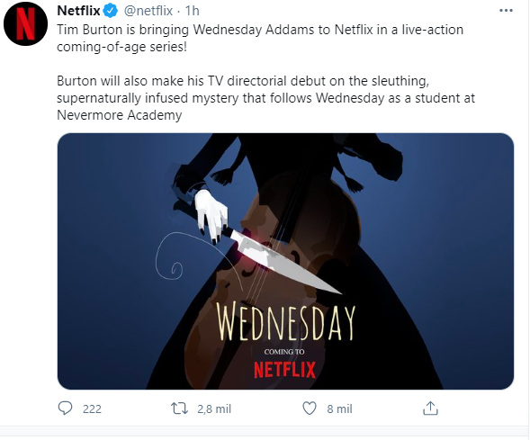This screenshot has height=440, width=530.
Task: Open the three-dot more options menu
Action: (506, 11)
